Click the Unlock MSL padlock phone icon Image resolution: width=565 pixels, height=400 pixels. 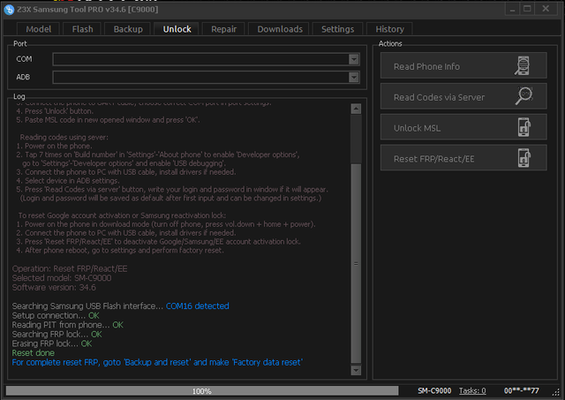click(524, 127)
